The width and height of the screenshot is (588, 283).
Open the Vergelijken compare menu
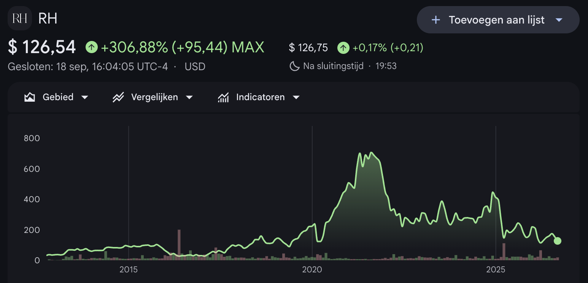[x=153, y=97]
